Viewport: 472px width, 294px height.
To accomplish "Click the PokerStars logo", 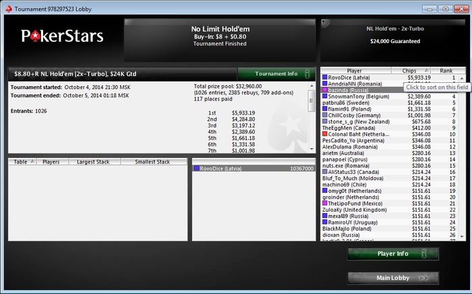I will pos(62,36).
